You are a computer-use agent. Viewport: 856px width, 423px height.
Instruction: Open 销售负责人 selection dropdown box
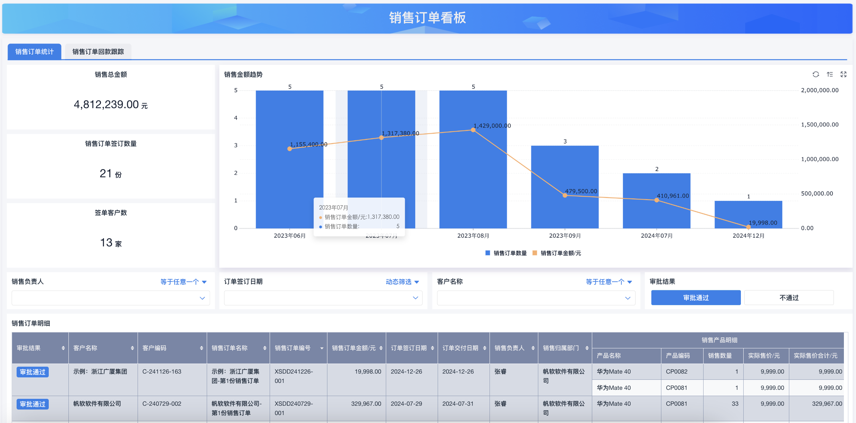111,298
